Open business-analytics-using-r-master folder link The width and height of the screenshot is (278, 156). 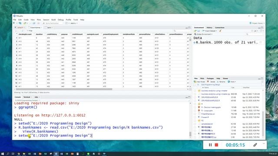214,91
